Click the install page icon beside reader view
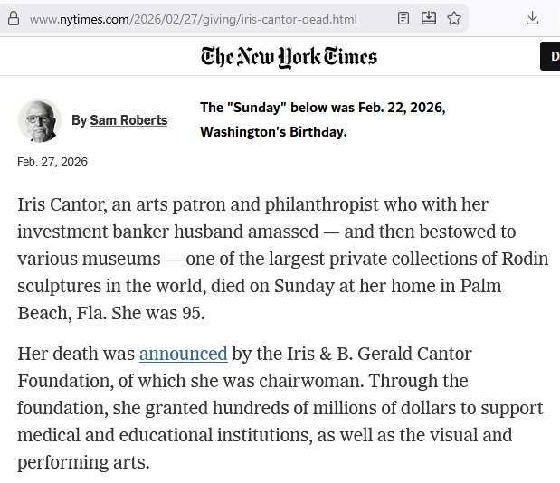 point(429,18)
